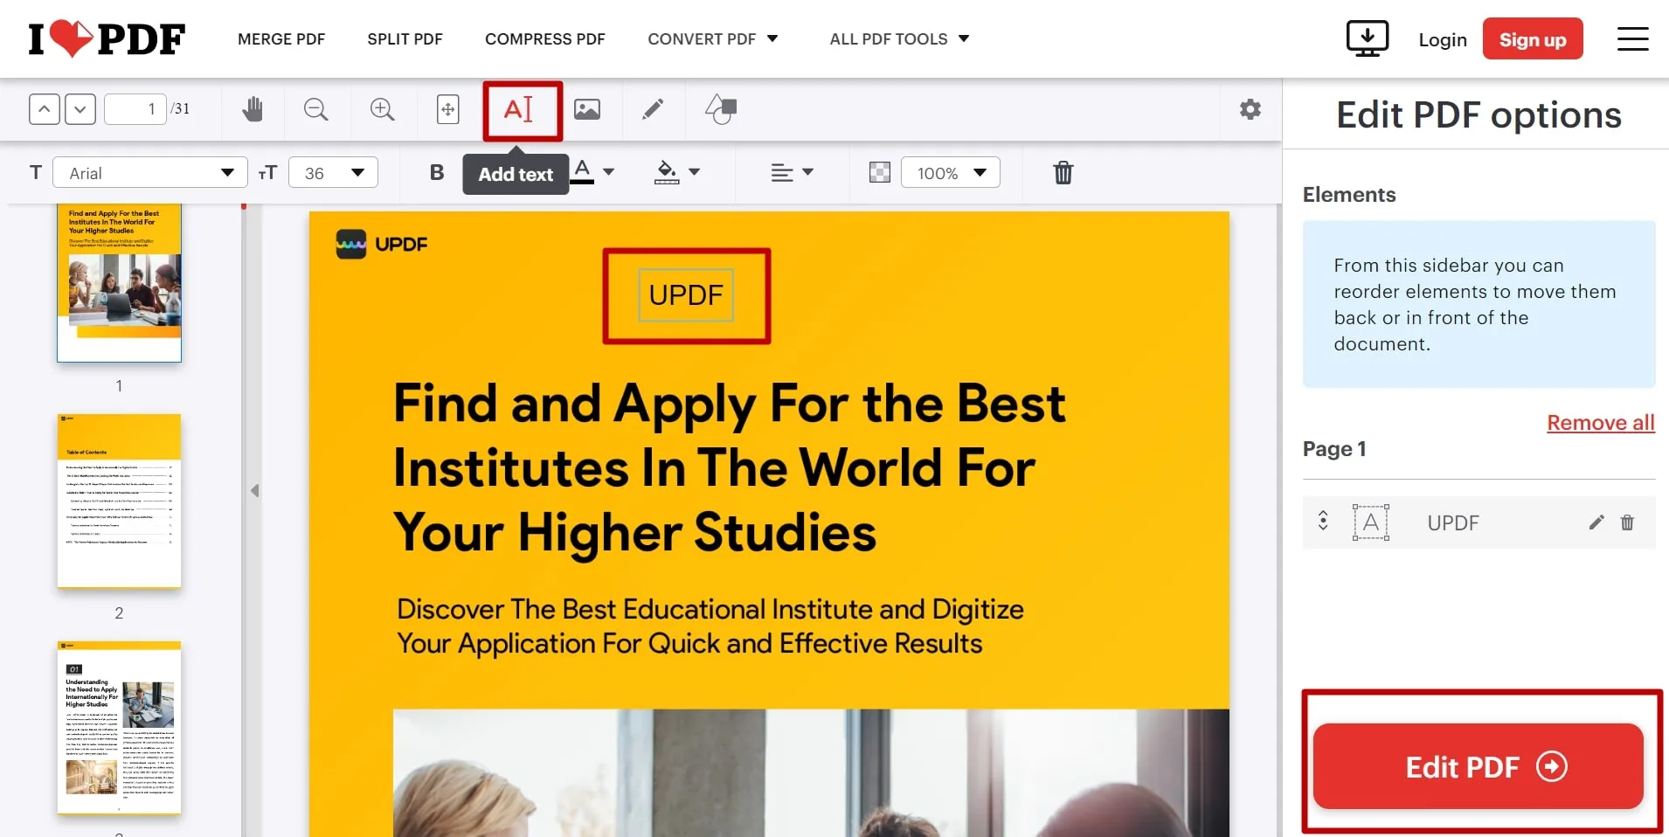Viewport: 1669px width, 837px height.
Task: Expand the ALL PDF TOOLS menu
Action: pos(900,39)
